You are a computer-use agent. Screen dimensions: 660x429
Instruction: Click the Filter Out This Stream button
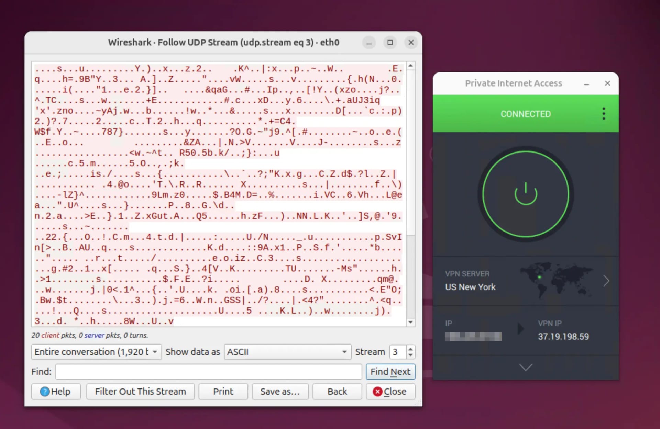pyautogui.click(x=140, y=391)
